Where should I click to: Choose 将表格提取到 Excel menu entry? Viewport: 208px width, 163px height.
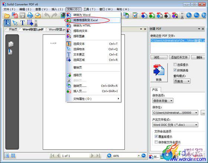pos(93,20)
